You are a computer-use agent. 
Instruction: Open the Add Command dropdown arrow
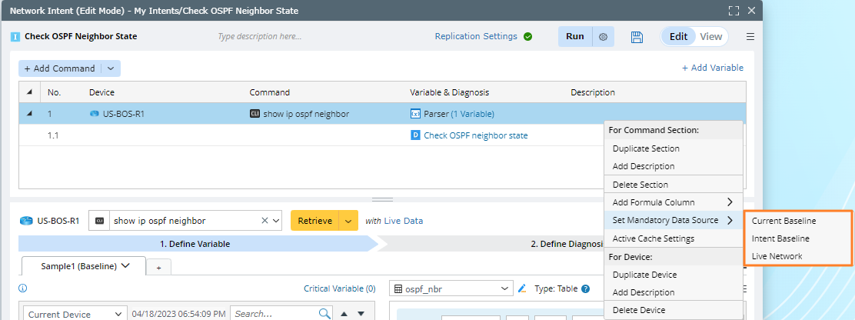click(111, 68)
